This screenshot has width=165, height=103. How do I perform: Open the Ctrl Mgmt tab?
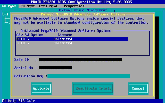[x=48, y=6]
